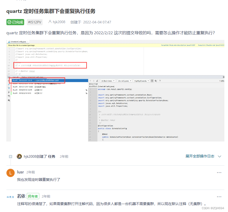Click the chevron next to 展开全部操作日志
This screenshot has height=212, width=228.
coord(220,156)
